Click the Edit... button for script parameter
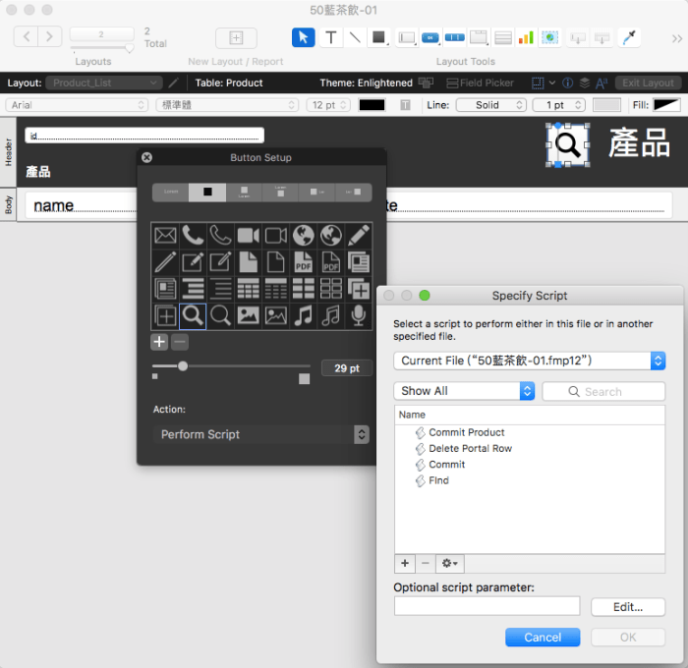The image size is (688, 668). click(627, 607)
